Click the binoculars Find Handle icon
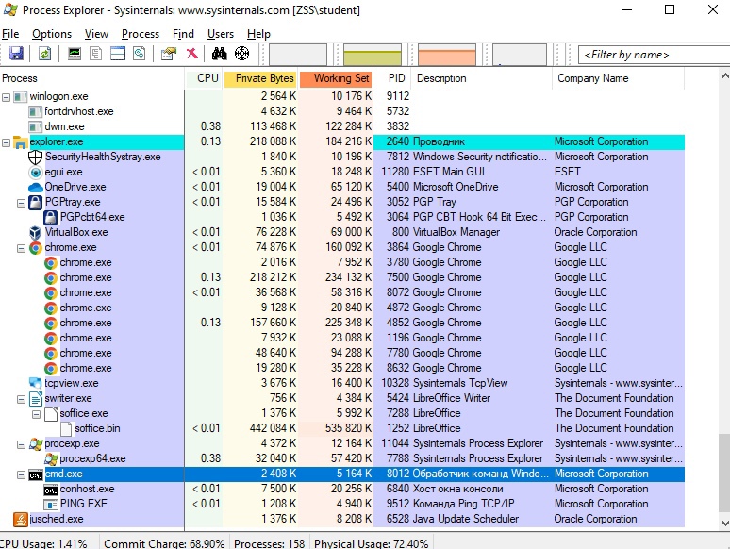 [x=219, y=54]
